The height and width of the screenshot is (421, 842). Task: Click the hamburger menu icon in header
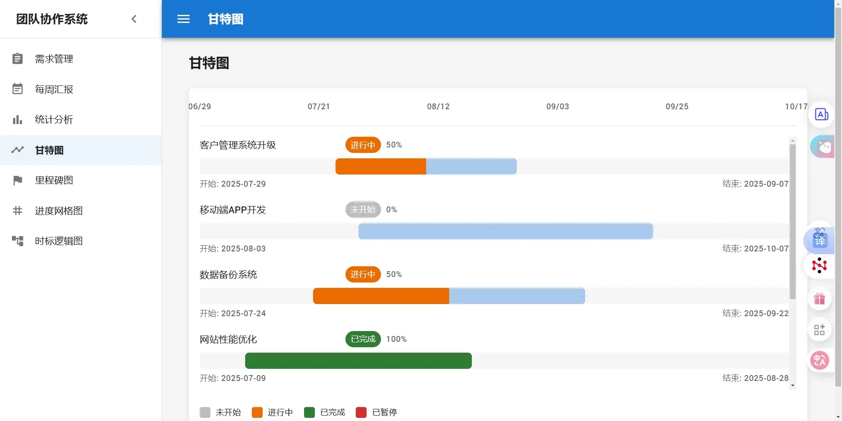click(184, 19)
